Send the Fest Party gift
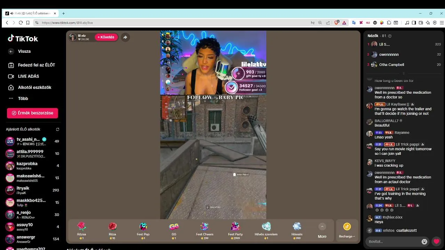 pyautogui.click(x=235, y=231)
